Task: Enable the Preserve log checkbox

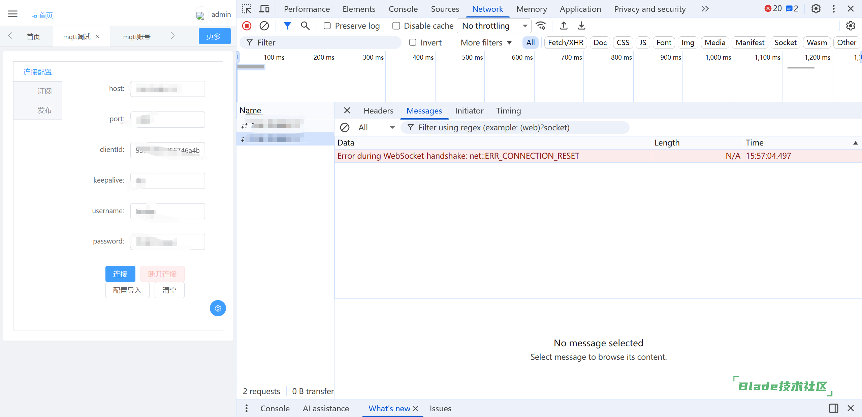Action: click(x=327, y=26)
